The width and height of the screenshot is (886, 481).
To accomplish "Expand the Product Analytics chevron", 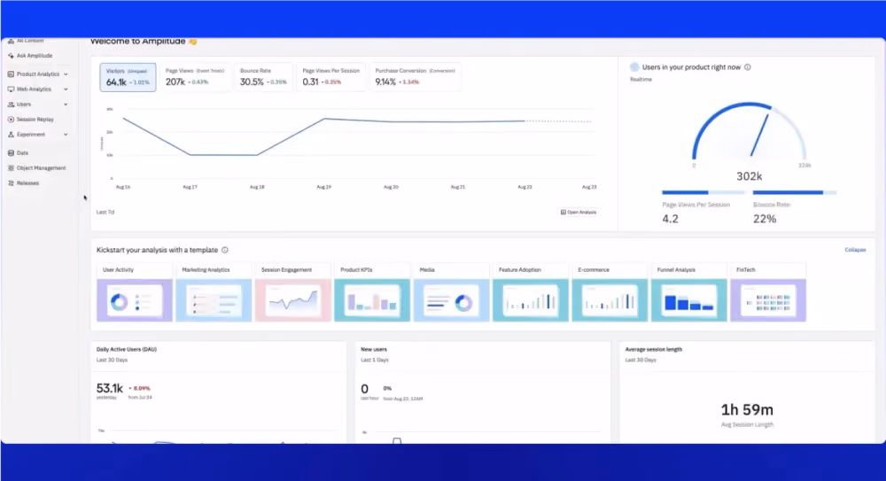I will tap(66, 74).
